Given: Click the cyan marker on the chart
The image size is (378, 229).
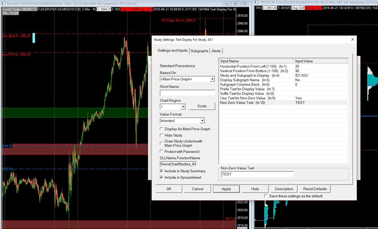Looking at the screenshot, I should pos(34,38).
